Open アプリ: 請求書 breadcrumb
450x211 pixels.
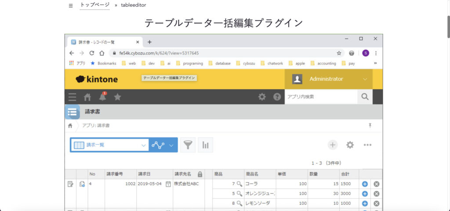96,125
